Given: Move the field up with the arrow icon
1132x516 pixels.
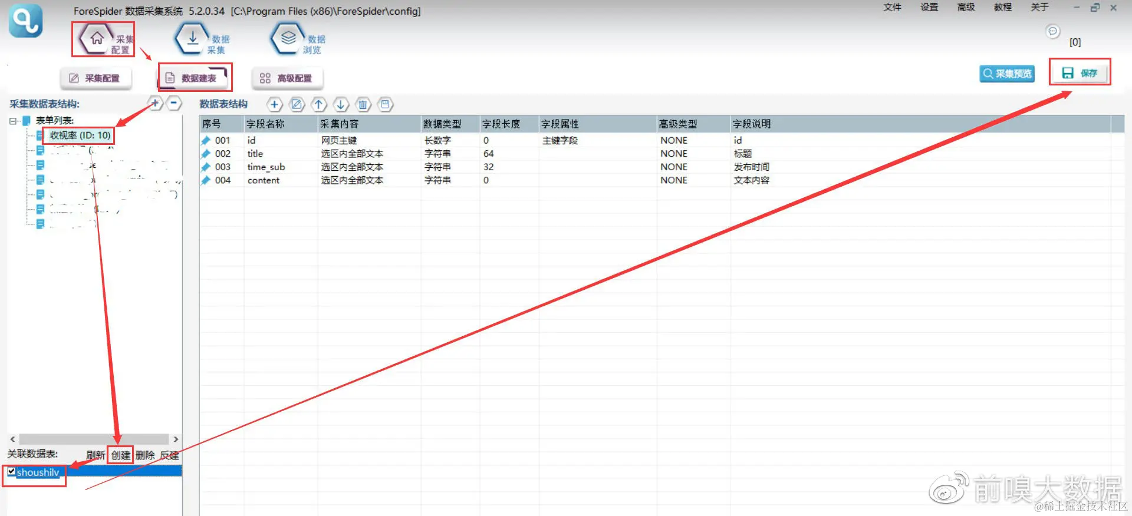Looking at the screenshot, I should click(x=318, y=105).
